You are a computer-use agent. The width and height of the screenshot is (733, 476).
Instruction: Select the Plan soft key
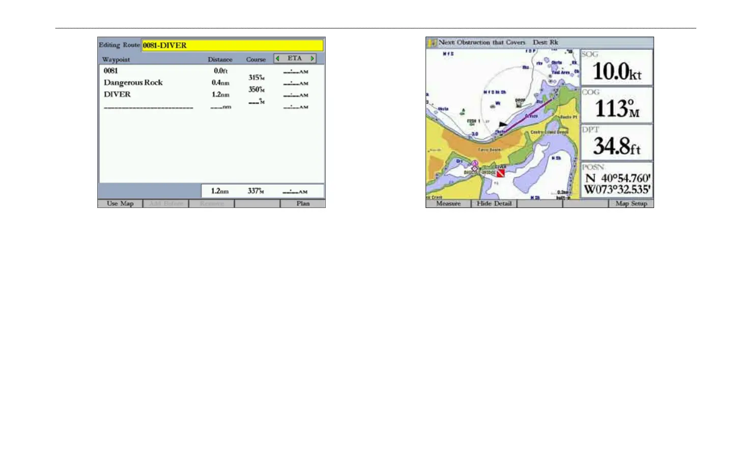tap(303, 203)
